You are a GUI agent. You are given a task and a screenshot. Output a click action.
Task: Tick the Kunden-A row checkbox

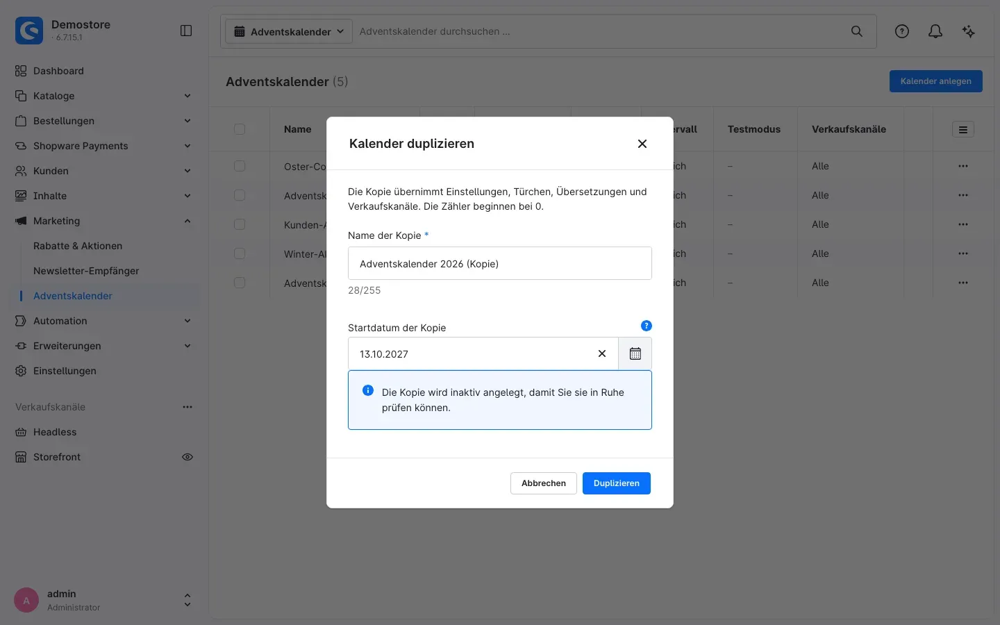(240, 224)
